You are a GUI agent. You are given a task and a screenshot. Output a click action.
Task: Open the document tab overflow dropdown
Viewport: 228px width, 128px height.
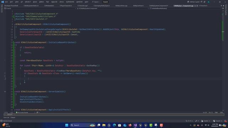[221, 6]
